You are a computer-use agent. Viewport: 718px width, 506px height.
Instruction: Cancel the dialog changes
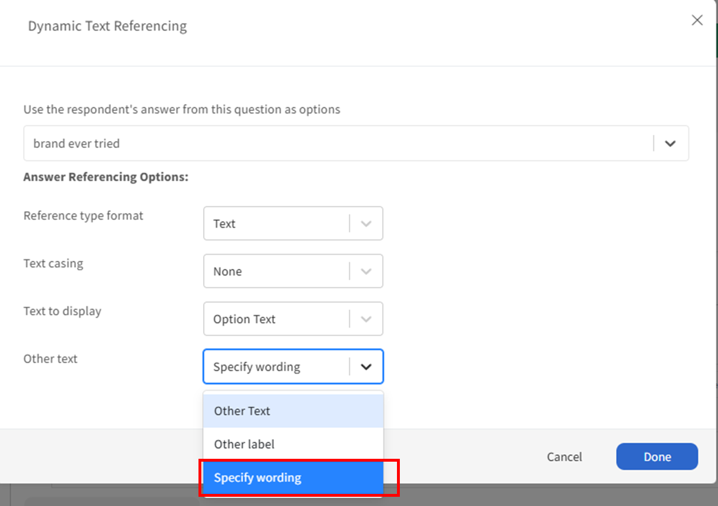[564, 457]
